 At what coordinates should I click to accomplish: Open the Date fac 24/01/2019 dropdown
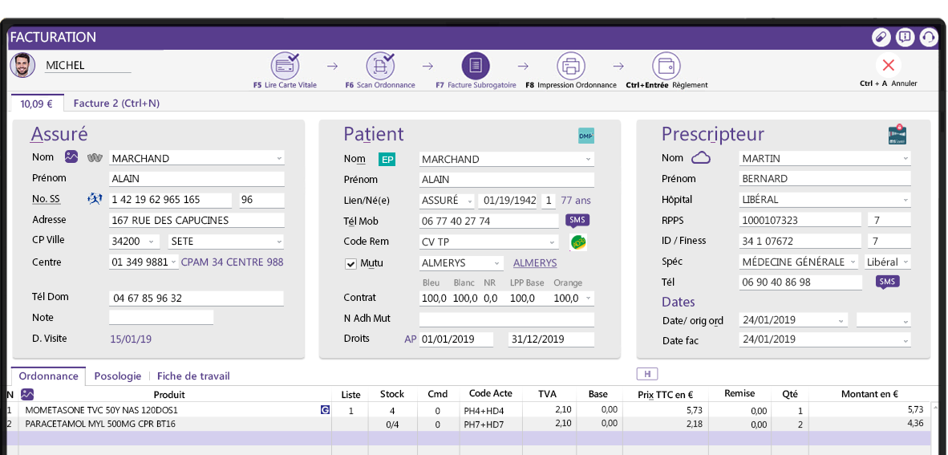(x=905, y=340)
